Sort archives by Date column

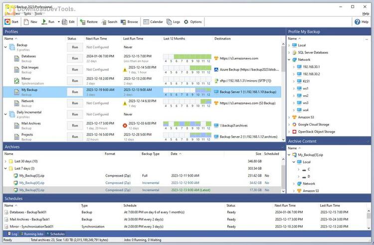174,154
